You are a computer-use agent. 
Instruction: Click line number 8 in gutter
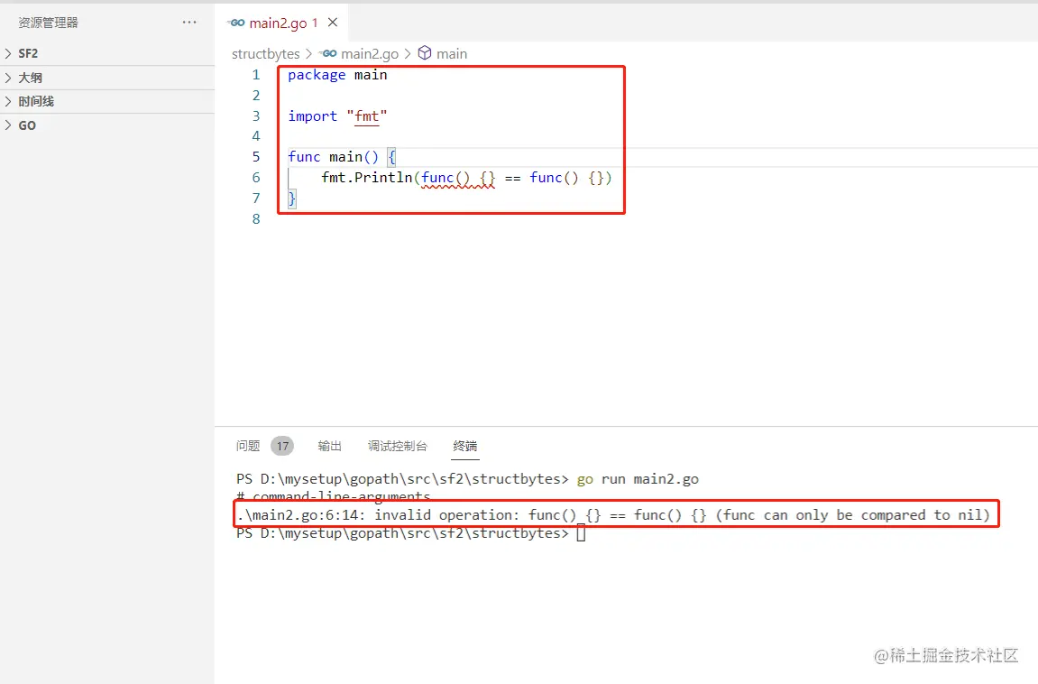[x=256, y=218]
